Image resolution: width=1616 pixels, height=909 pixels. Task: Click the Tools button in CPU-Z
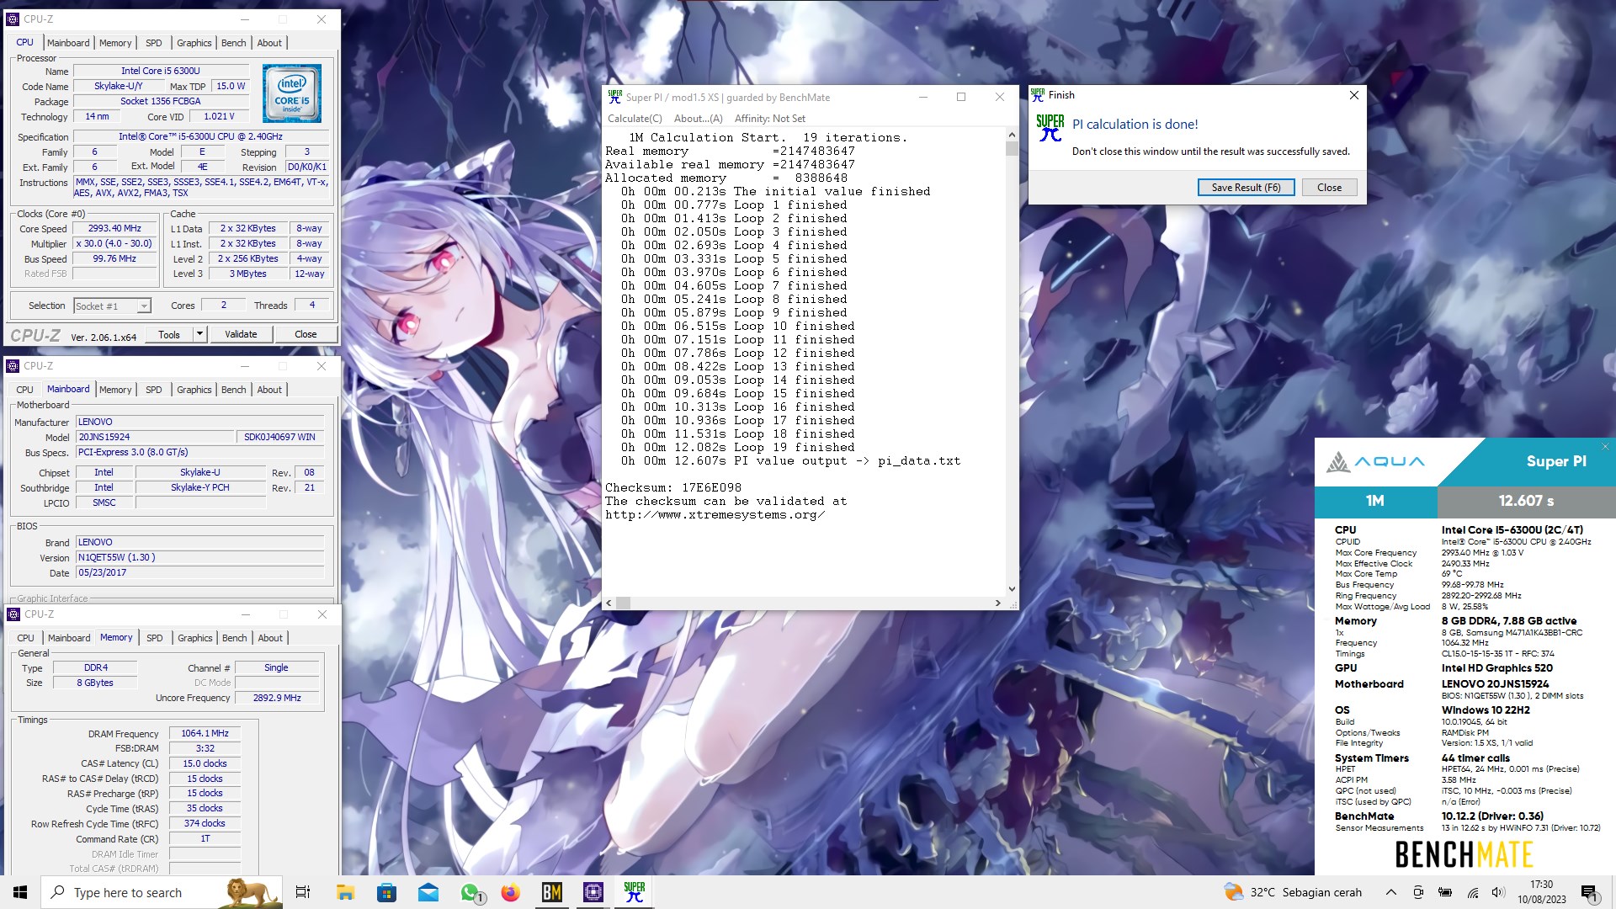[169, 334]
